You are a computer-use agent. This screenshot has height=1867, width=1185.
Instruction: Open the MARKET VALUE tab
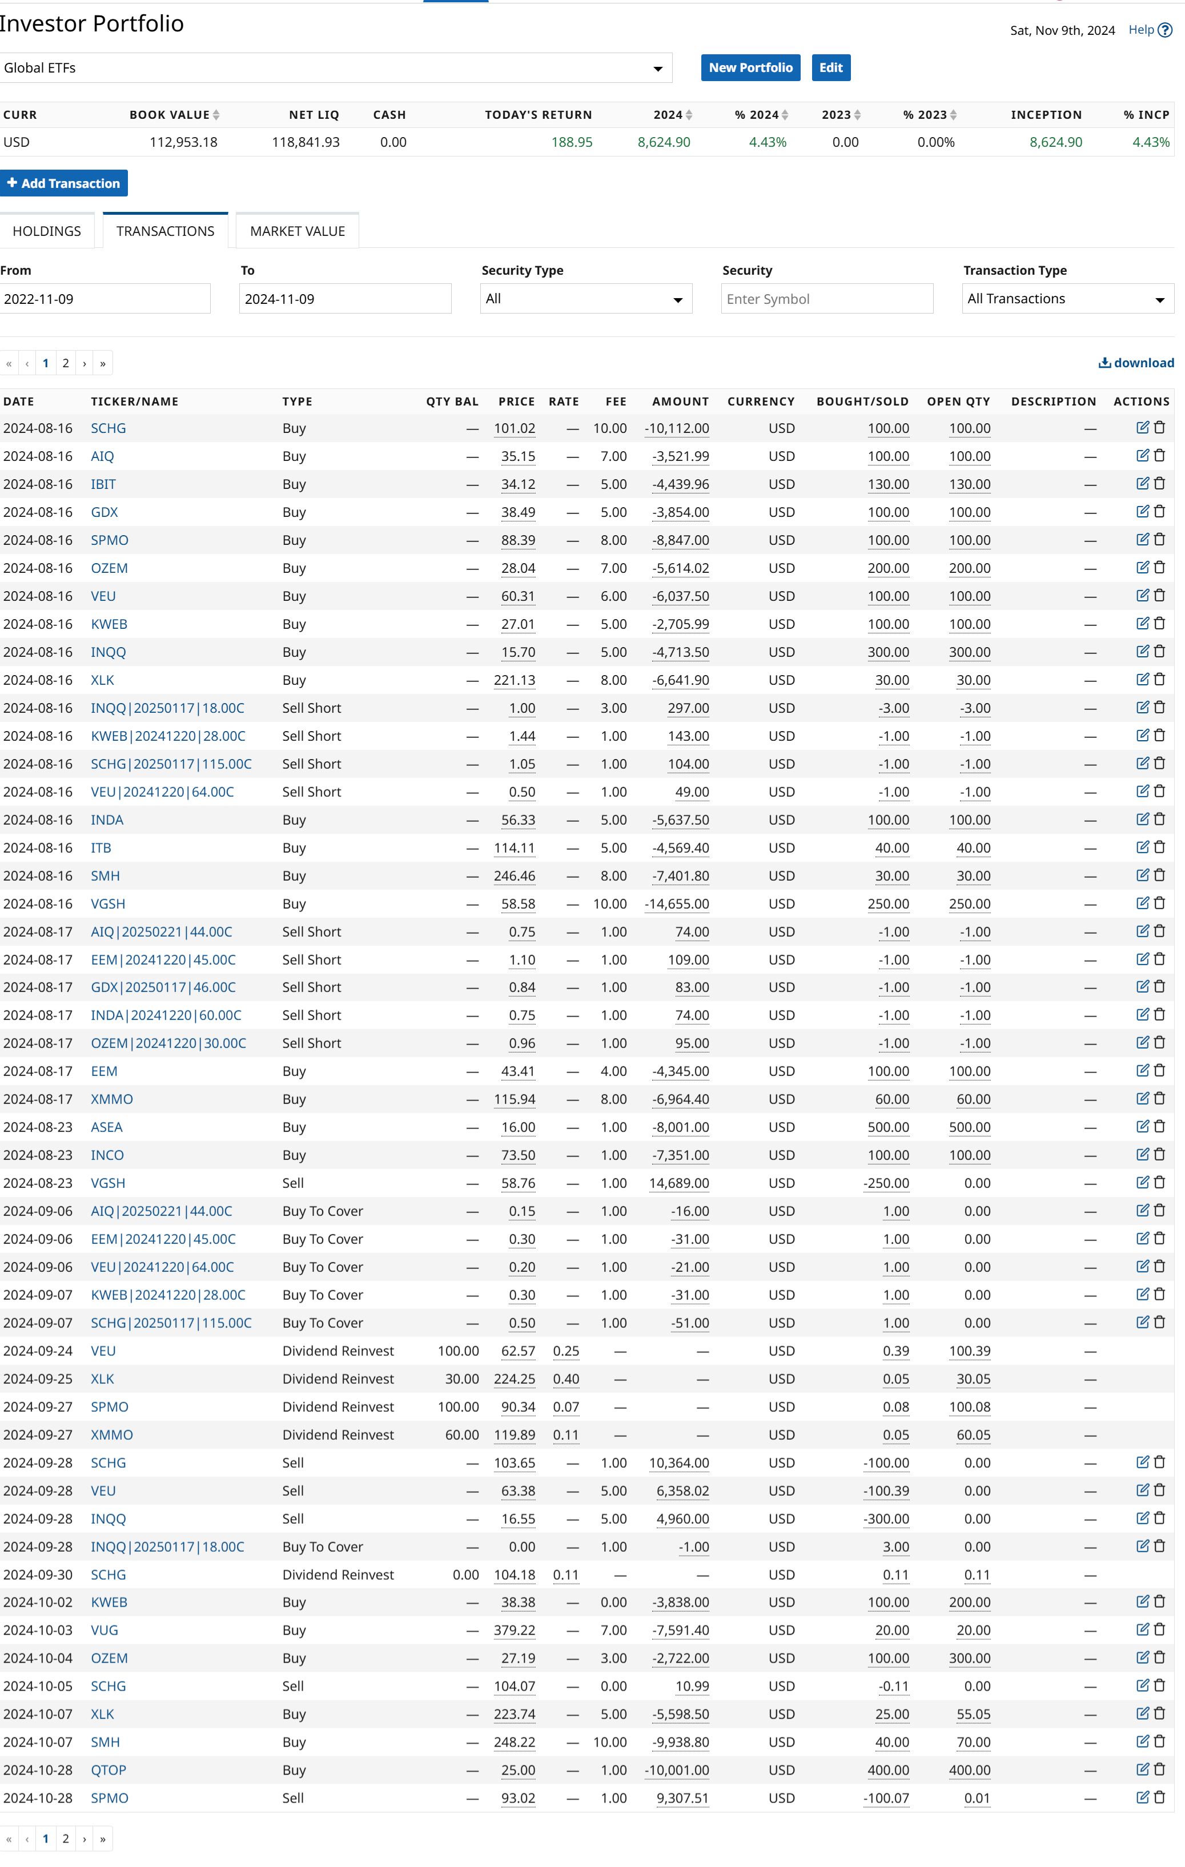coord(297,231)
